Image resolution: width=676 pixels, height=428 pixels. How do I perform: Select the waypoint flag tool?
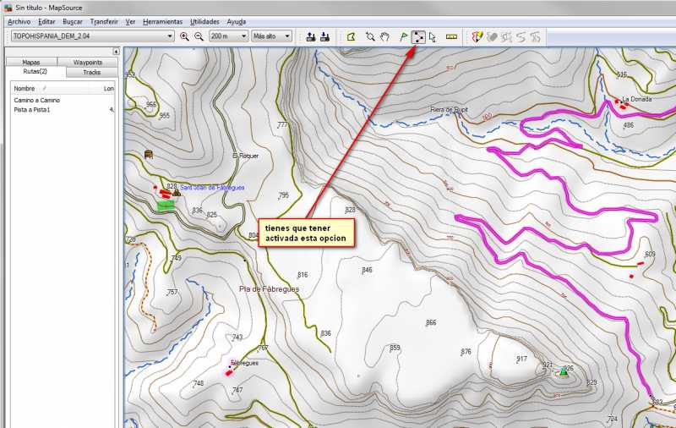pyautogui.click(x=403, y=36)
